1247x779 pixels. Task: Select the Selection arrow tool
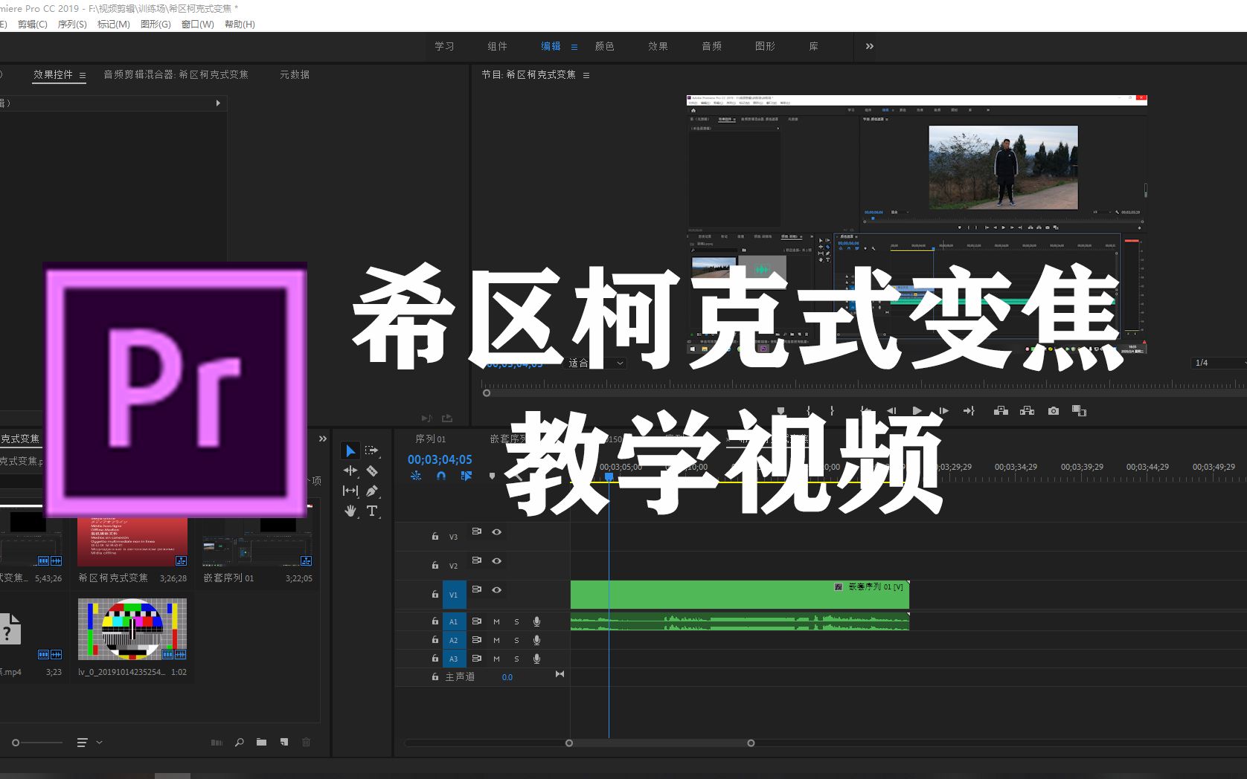(350, 450)
